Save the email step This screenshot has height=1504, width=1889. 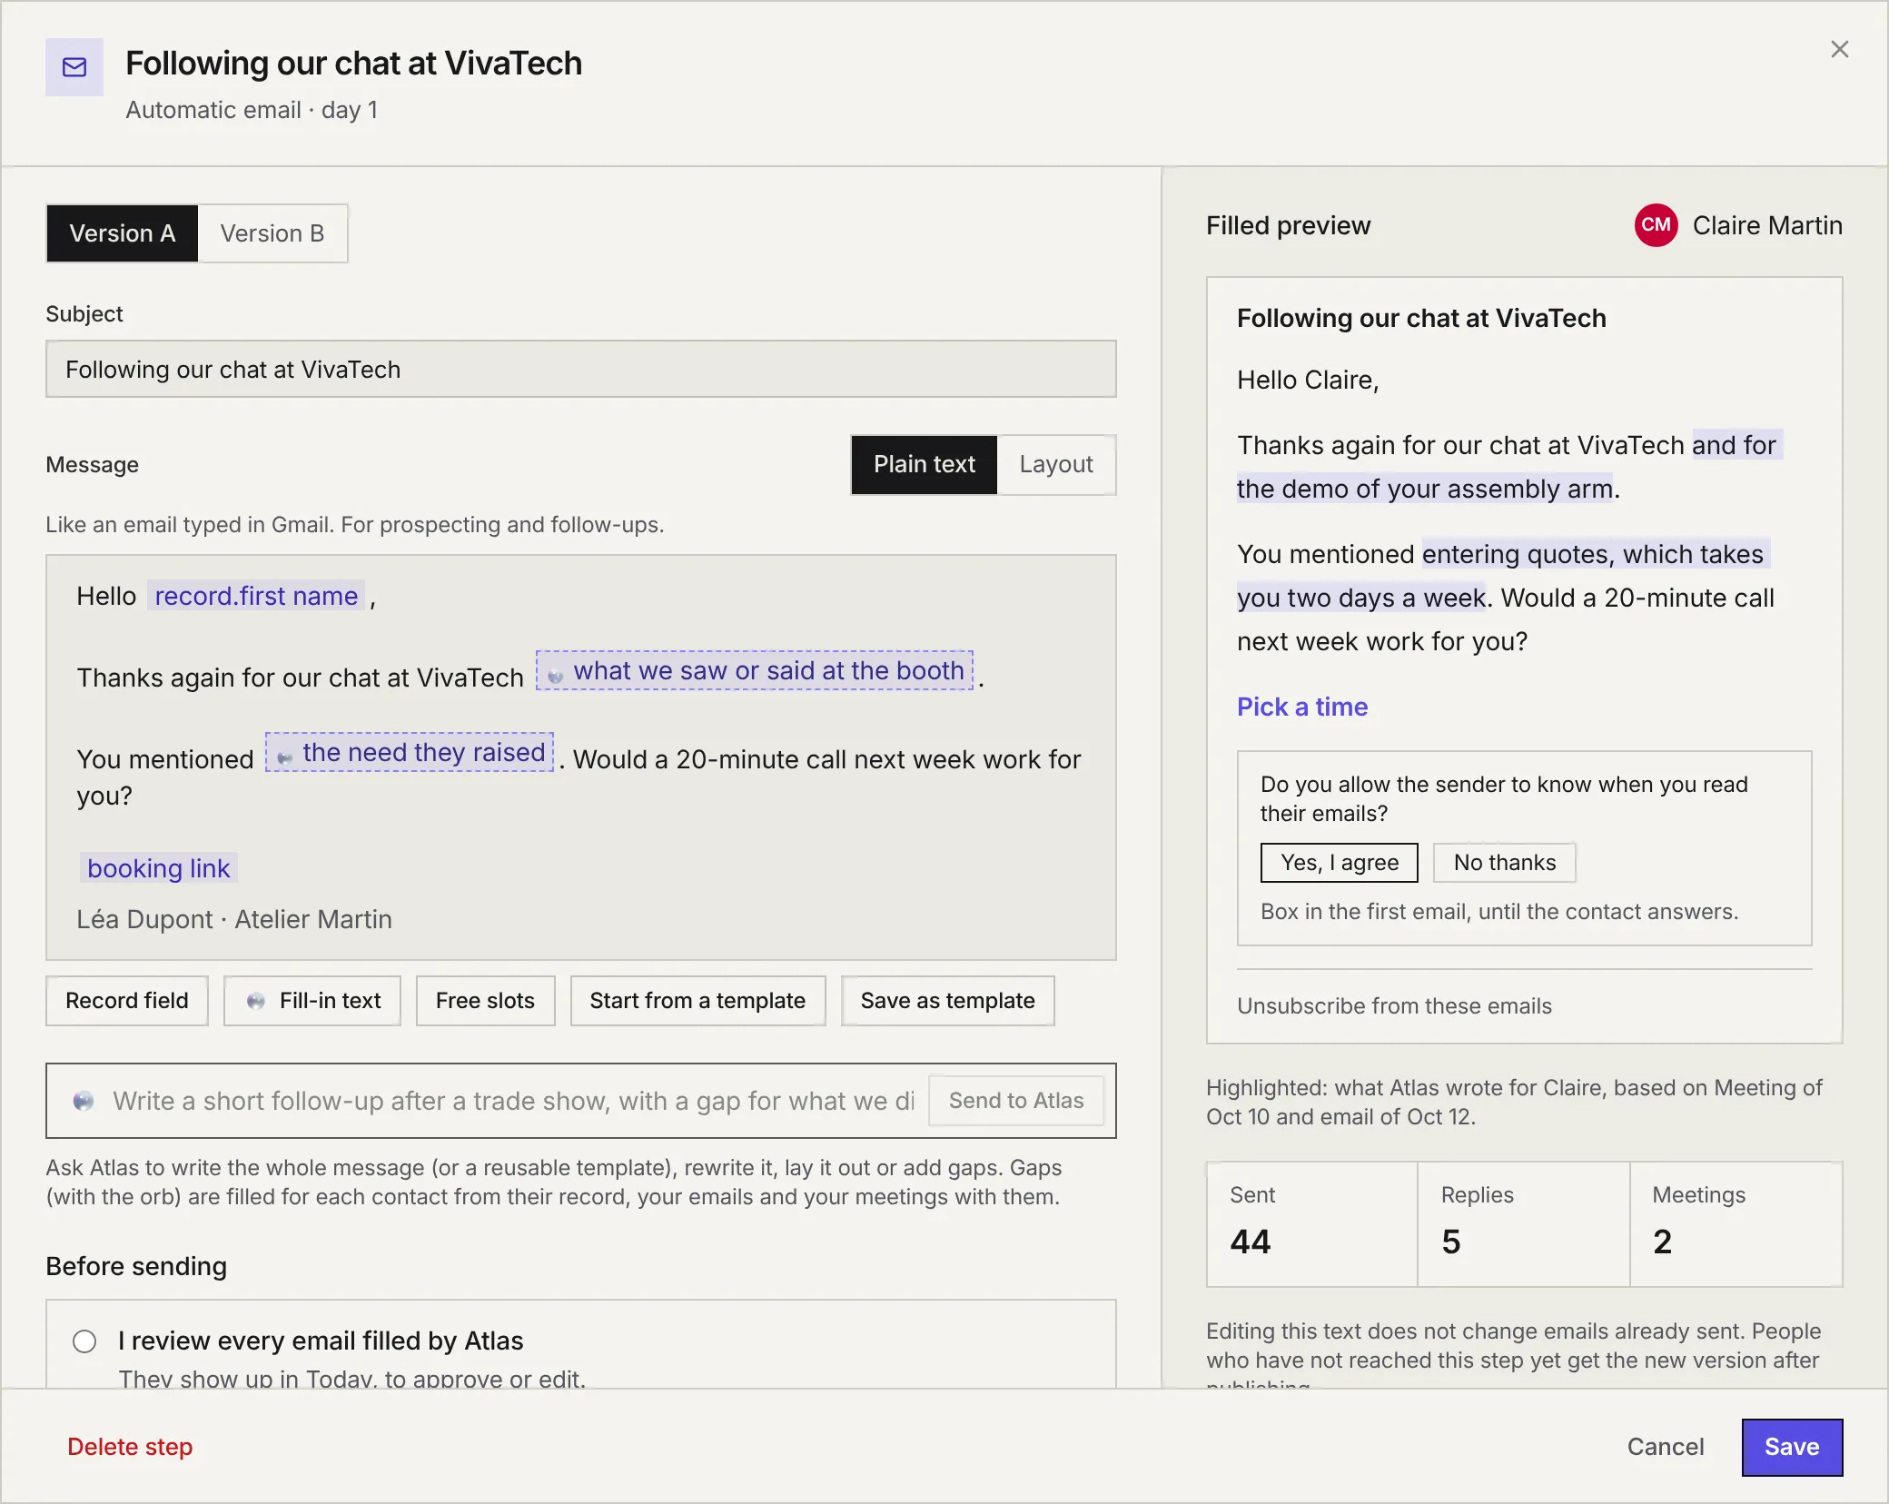coord(1792,1447)
